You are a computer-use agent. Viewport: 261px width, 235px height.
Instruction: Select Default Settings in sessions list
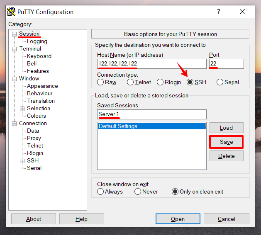pyautogui.click(x=151, y=126)
